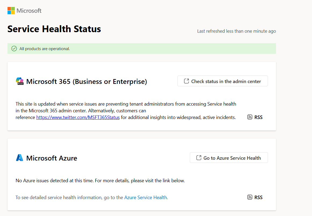This screenshot has width=312, height=216.
Task: Click the RSS feed icon in Microsoft 365 card
Action: click(x=250, y=117)
